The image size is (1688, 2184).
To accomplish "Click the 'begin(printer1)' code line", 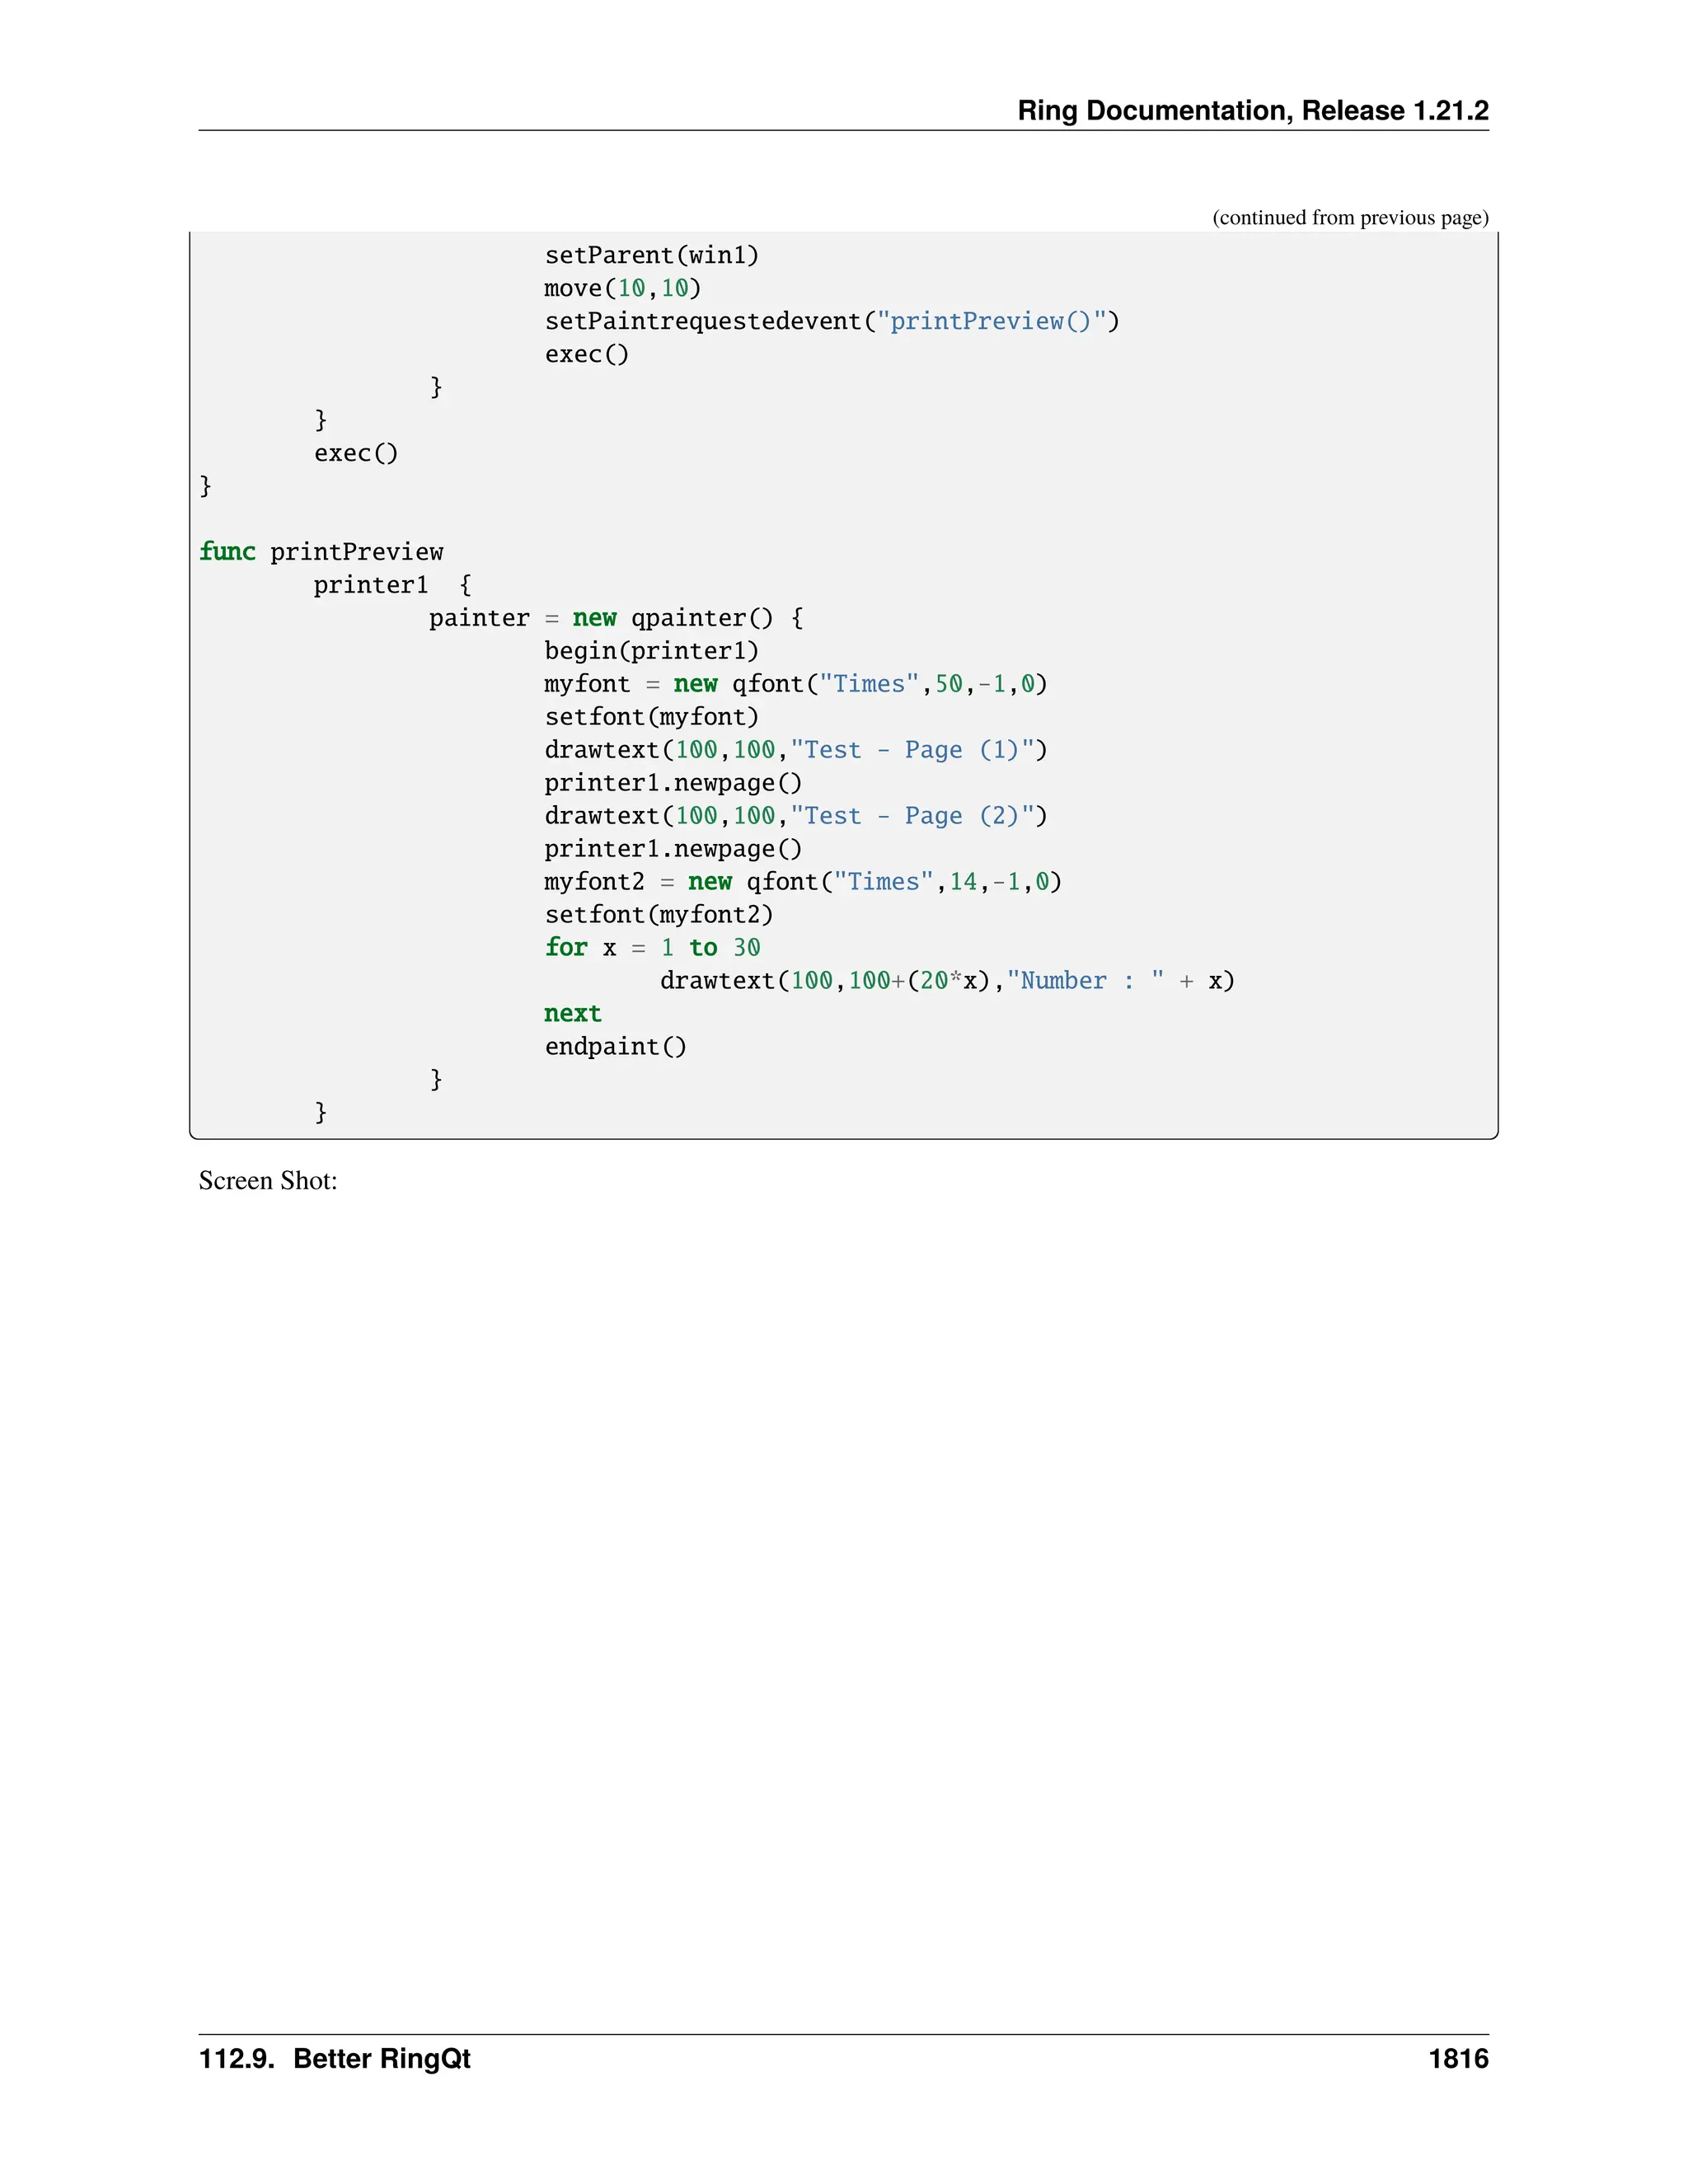I will 651,651.
